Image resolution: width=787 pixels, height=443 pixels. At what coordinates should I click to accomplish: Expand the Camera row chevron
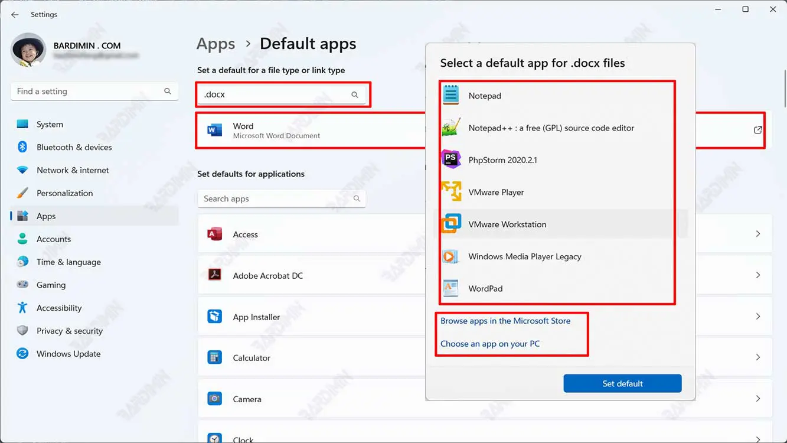tap(758, 399)
